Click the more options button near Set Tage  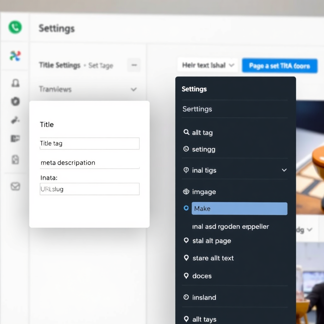[x=134, y=65]
